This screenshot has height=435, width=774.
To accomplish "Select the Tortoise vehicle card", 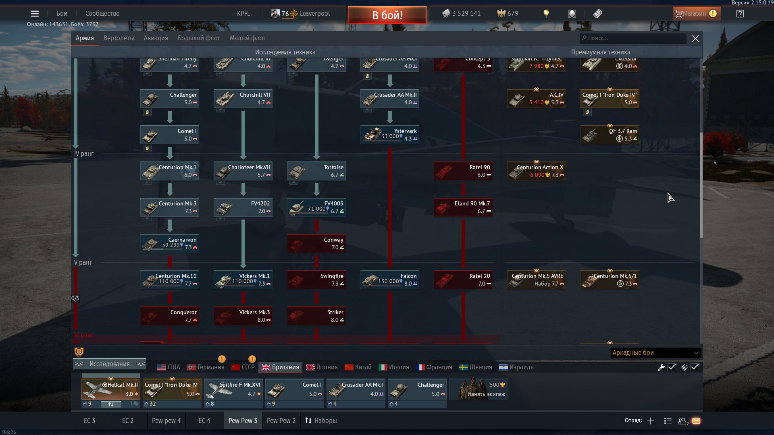I will tap(316, 171).
